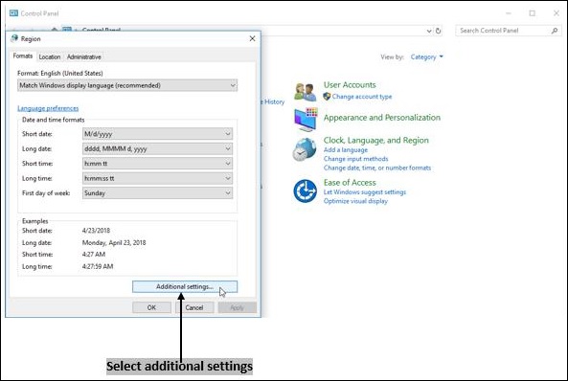Click the Clock, Language, and Region globe icon

point(305,149)
